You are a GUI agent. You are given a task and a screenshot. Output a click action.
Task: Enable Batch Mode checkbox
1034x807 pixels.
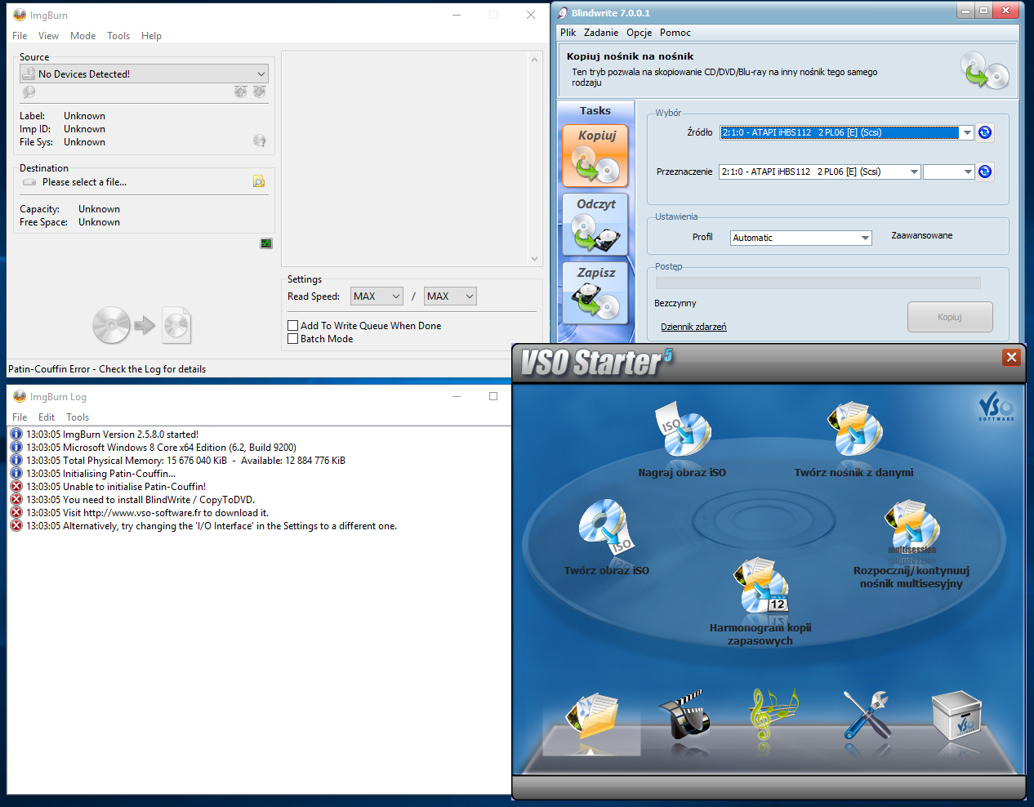pyautogui.click(x=292, y=339)
